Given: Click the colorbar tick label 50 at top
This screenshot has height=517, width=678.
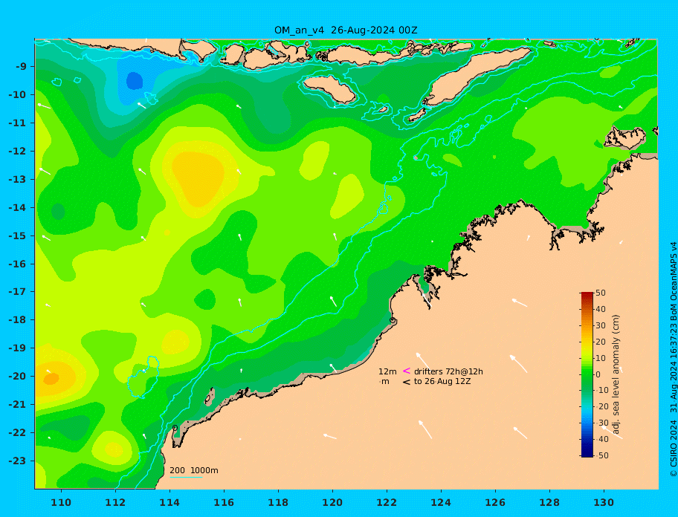Looking at the screenshot, I should (601, 293).
